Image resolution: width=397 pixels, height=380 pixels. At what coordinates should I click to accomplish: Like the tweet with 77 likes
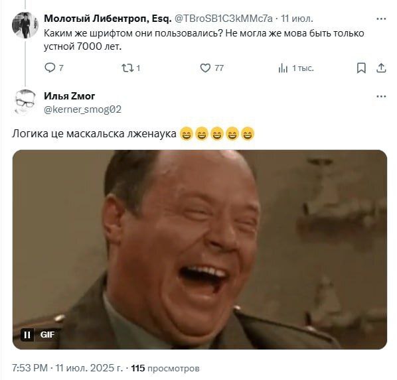(x=205, y=68)
